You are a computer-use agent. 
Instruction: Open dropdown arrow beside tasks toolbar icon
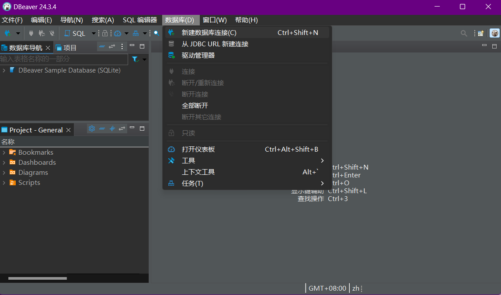145,33
